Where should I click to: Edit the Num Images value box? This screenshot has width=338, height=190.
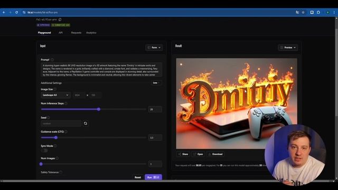pos(155,164)
